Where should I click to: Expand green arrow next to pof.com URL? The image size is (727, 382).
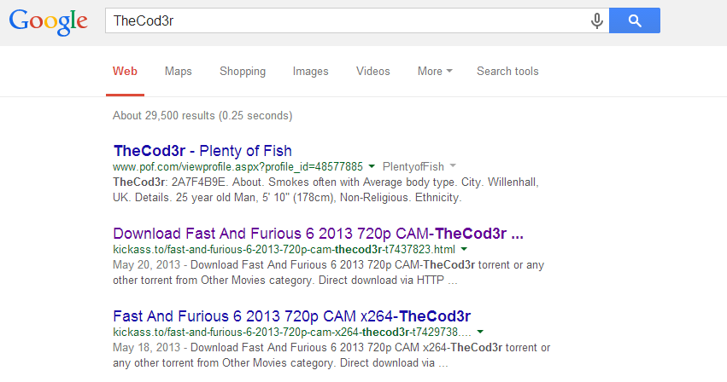(x=372, y=166)
